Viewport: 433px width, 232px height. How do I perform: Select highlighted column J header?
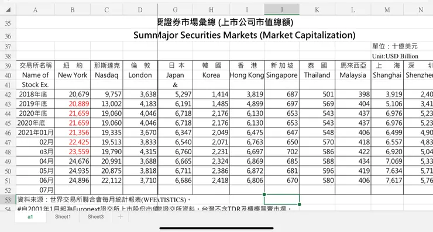click(x=281, y=10)
